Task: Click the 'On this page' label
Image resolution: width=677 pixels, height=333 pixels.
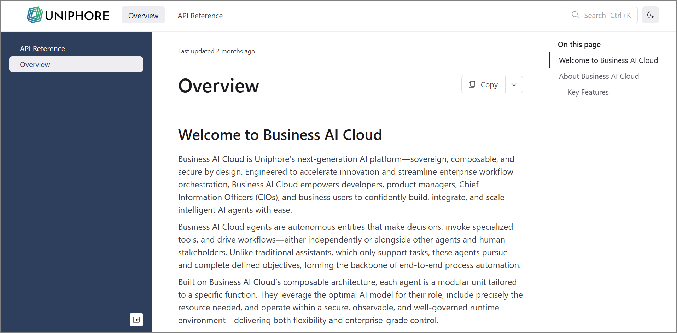Action: click(x=579, y=44)
